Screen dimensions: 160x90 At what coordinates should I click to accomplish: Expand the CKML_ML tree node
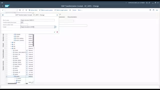click(12, 54)
